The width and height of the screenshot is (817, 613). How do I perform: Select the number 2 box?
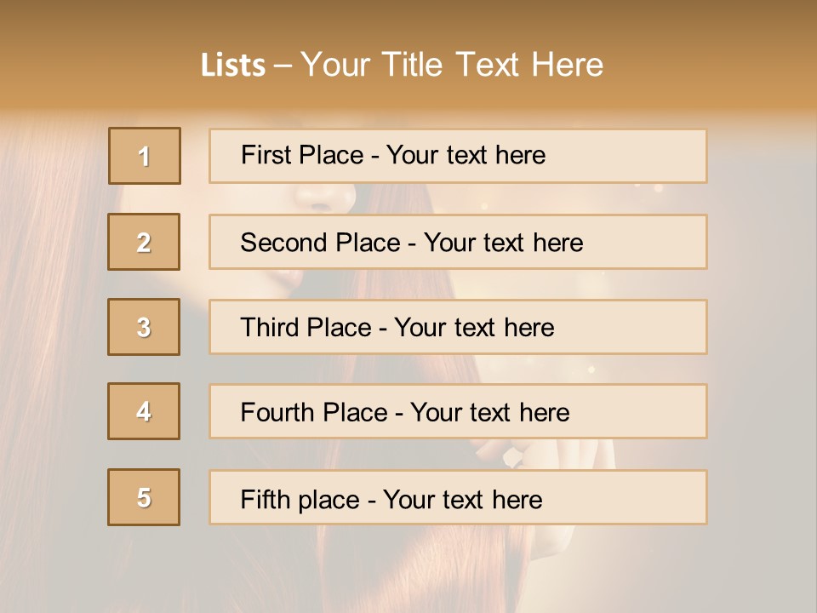click(144, 242)
